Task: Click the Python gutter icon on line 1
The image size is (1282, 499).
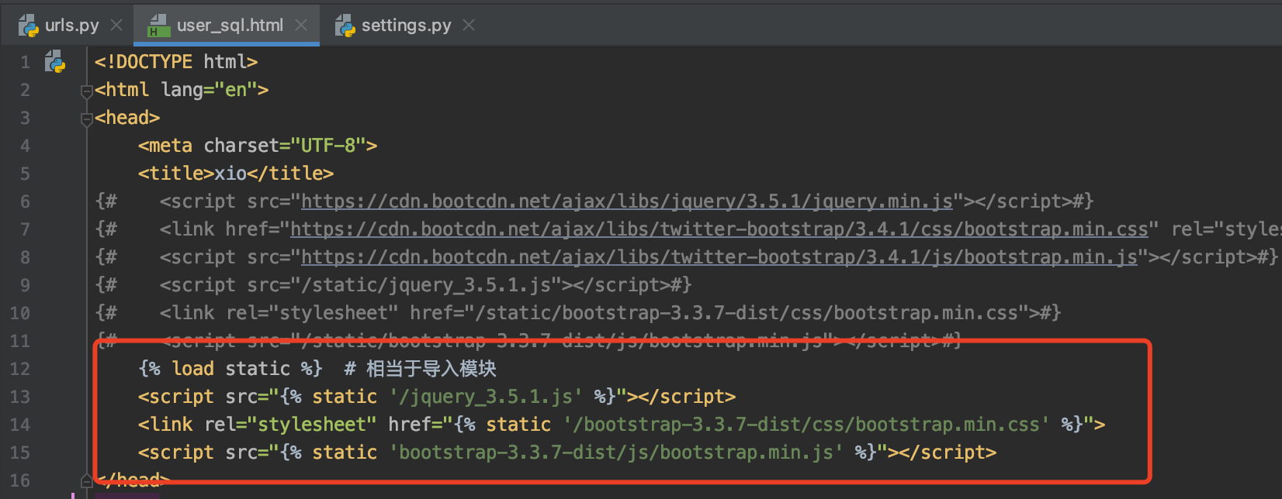Action: click(x=55, y=61)
